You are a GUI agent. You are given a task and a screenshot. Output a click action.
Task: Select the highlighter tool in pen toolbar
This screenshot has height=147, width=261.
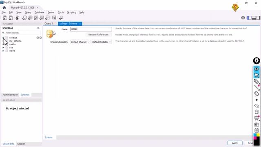coord(257,82)
